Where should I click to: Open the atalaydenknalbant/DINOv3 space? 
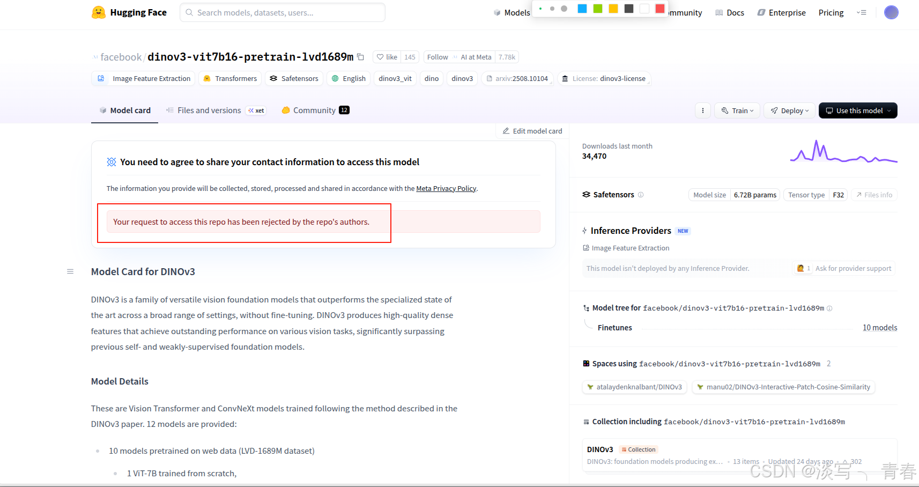(x=634, y=387)
